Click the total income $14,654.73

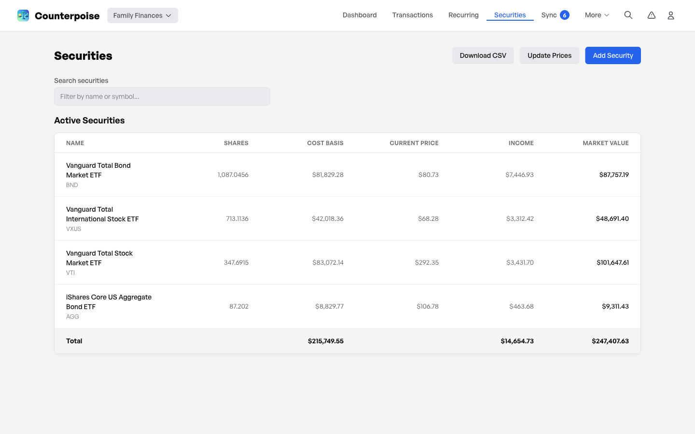click(517, 341)
